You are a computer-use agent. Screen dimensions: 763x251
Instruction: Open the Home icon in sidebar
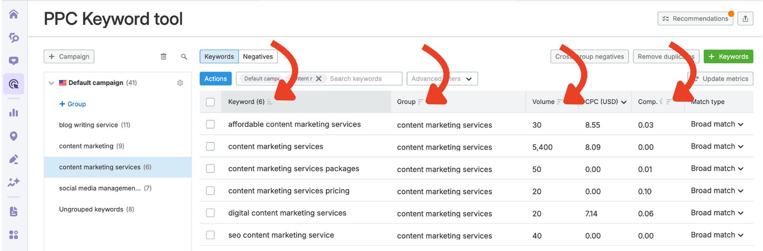(x=13, y=14)
